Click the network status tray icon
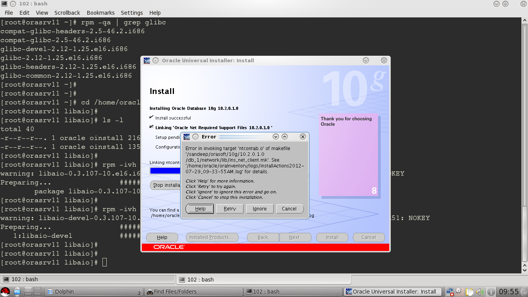528x297 pixels. point(450,292)
